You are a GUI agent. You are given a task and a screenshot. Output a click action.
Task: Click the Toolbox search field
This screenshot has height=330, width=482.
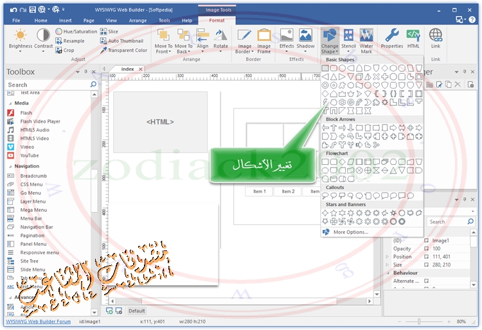(x=47, y=85)
